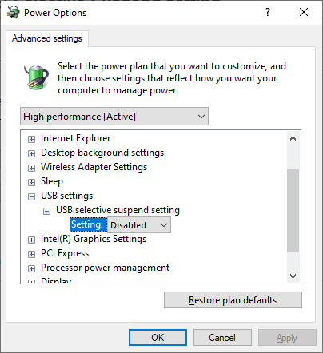Click the Cancel button
Screen dimensions: 323x353
coord(222,338)
